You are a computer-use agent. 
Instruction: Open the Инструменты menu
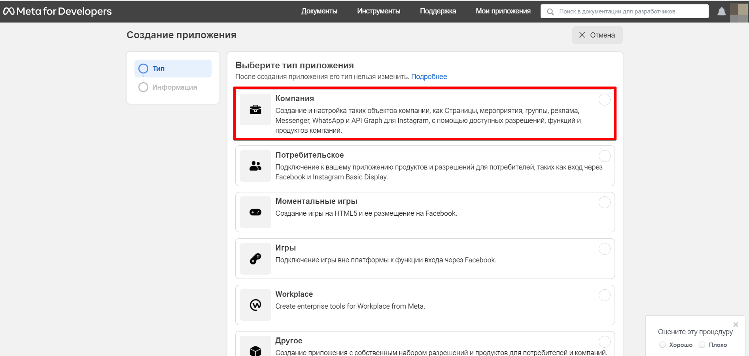[378, 11]
